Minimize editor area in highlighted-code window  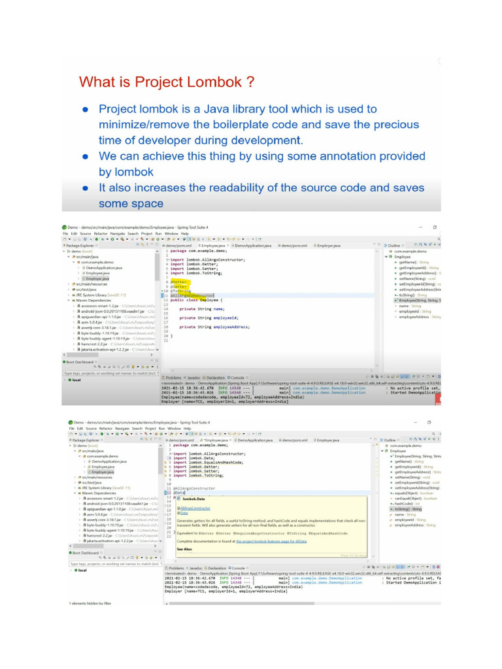(374, 245)
